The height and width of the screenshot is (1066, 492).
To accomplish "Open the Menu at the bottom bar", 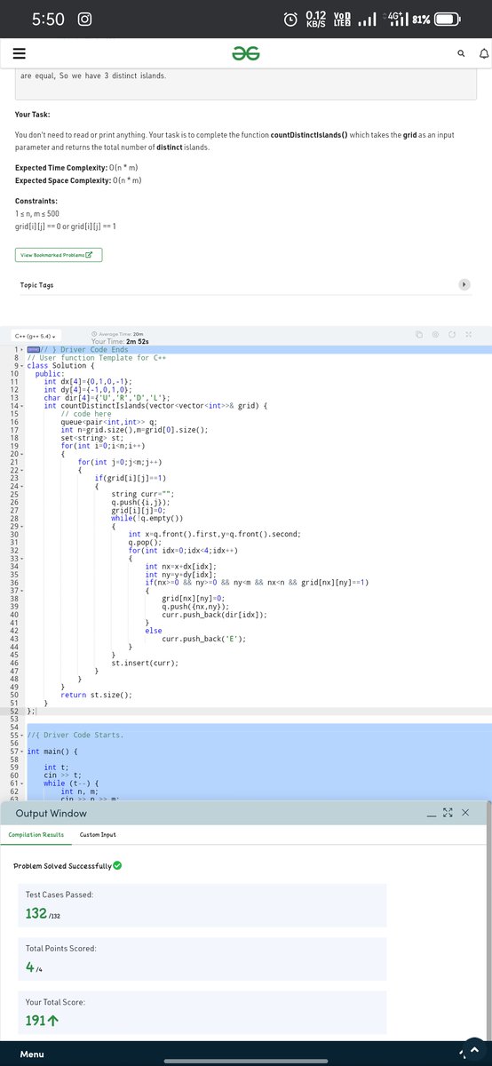I will [x=33, y=1054].
